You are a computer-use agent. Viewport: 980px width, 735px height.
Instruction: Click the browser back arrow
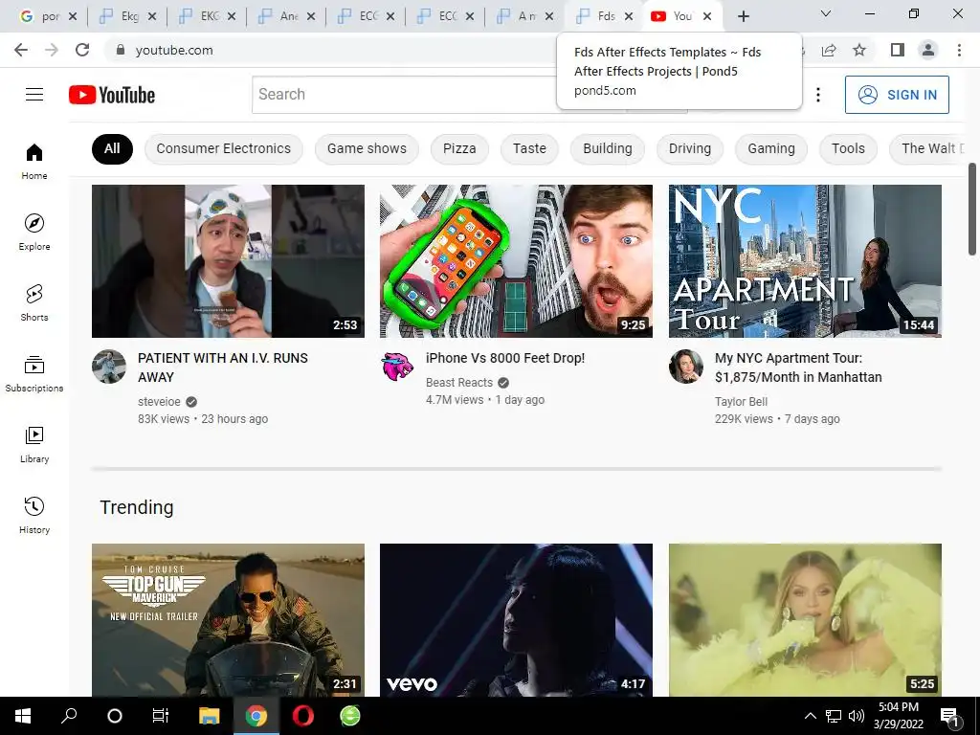coord(21,50)
